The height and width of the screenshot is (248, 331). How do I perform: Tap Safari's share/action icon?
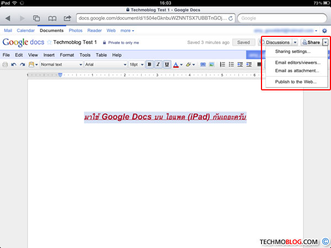[67, 18]
